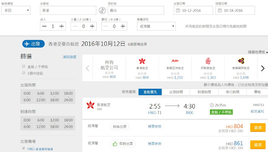Select 所有航空公司 HKD 804 option

point(109,69)
